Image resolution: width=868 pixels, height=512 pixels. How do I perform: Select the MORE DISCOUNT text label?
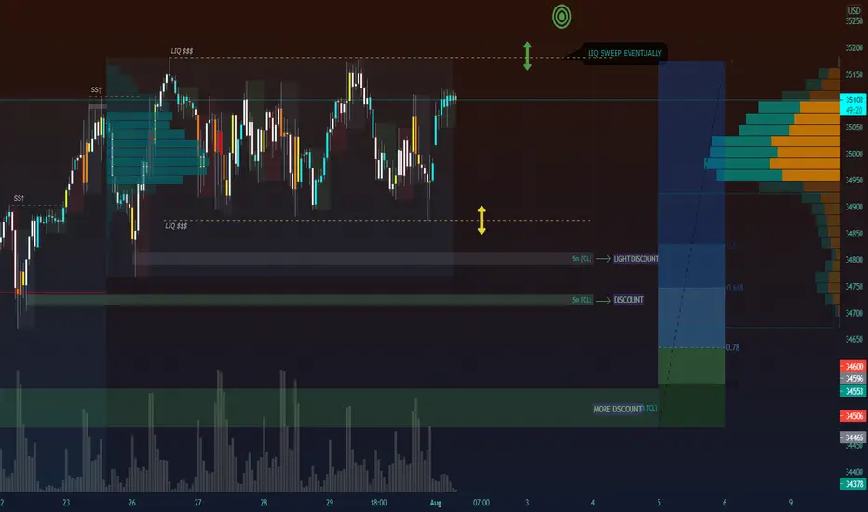point(617,409)
